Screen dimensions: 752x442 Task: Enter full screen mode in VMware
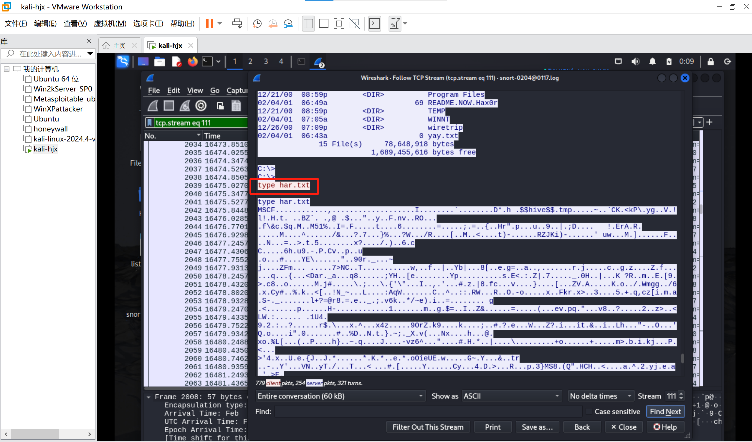339,24
